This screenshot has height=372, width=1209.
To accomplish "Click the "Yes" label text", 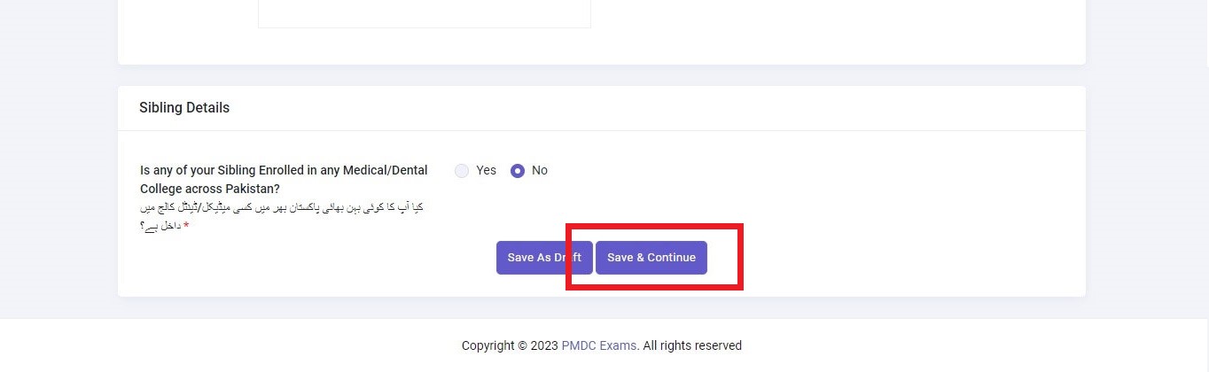I will pos(486,170).
